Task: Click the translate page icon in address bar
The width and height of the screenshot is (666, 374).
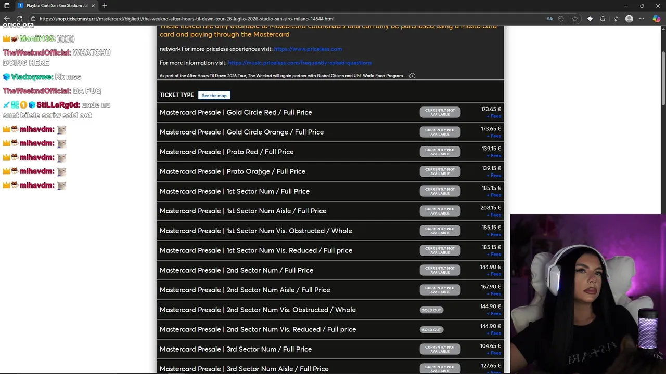Action: (549, 19)
